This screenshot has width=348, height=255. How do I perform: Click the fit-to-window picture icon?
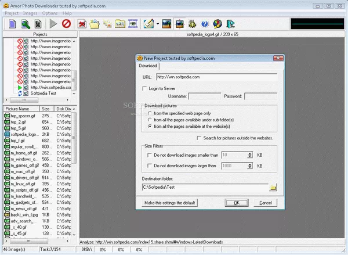pyautogui.click(x=180, y=24)
